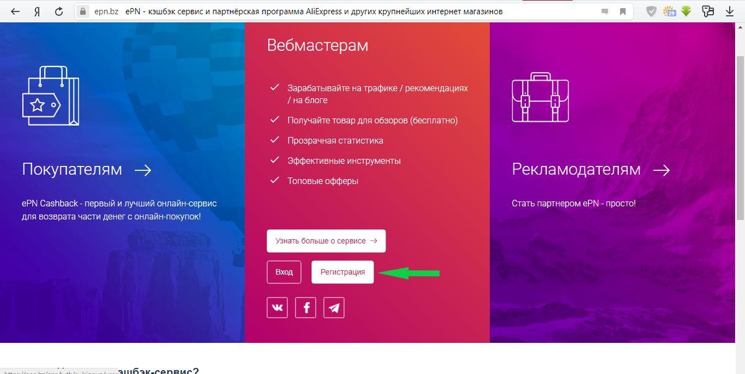Open Yandex home via the Я button
This screenshot has width=745, height=374.
[37, 11]
